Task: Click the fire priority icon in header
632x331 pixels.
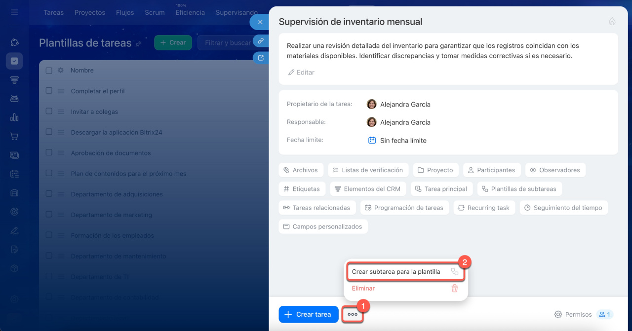Action: [612, 22]
